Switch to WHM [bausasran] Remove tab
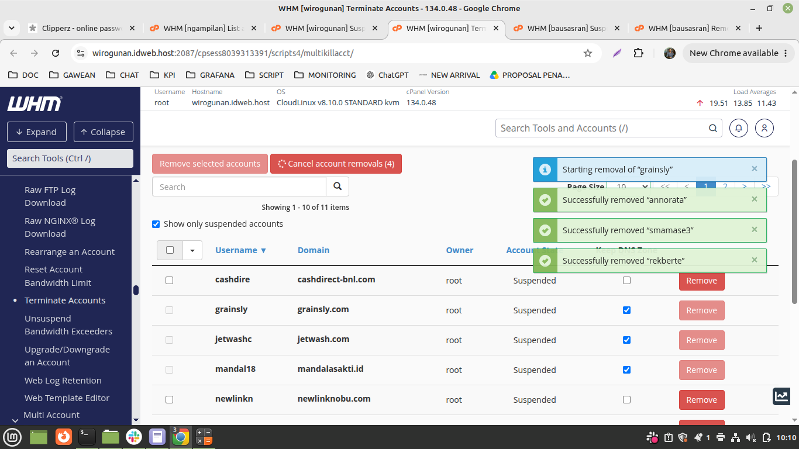799x449 pixels. [x=687, y=28]
